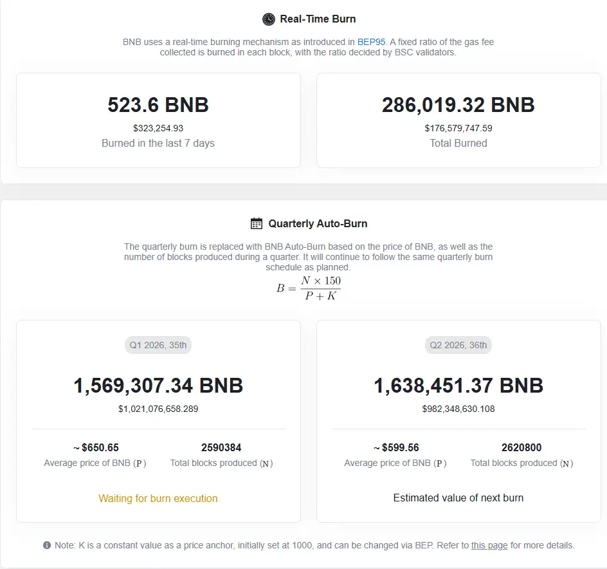
Task: Click the ~$599.56 average price value
Action: coord(395,447)
